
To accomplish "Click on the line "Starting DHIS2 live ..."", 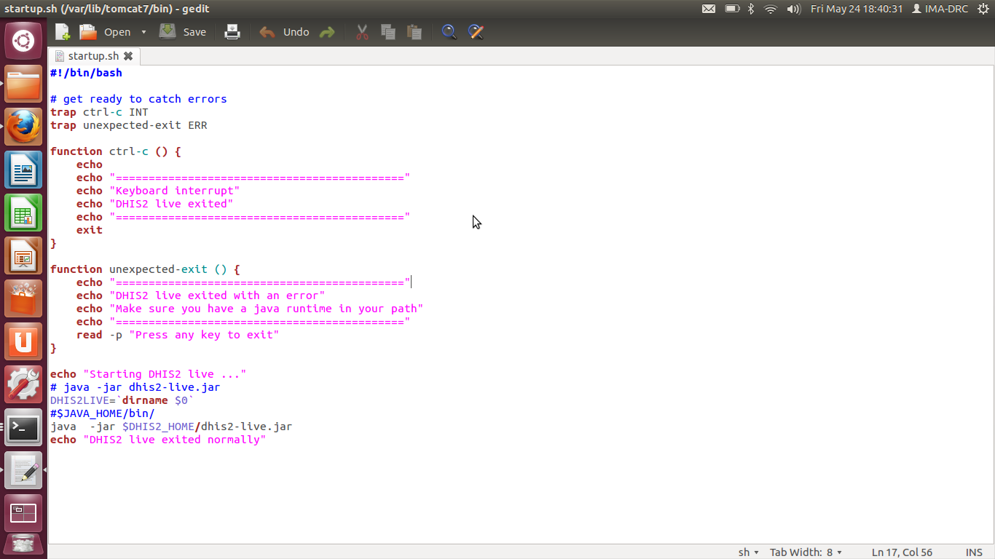I will [x=164, y=374].
